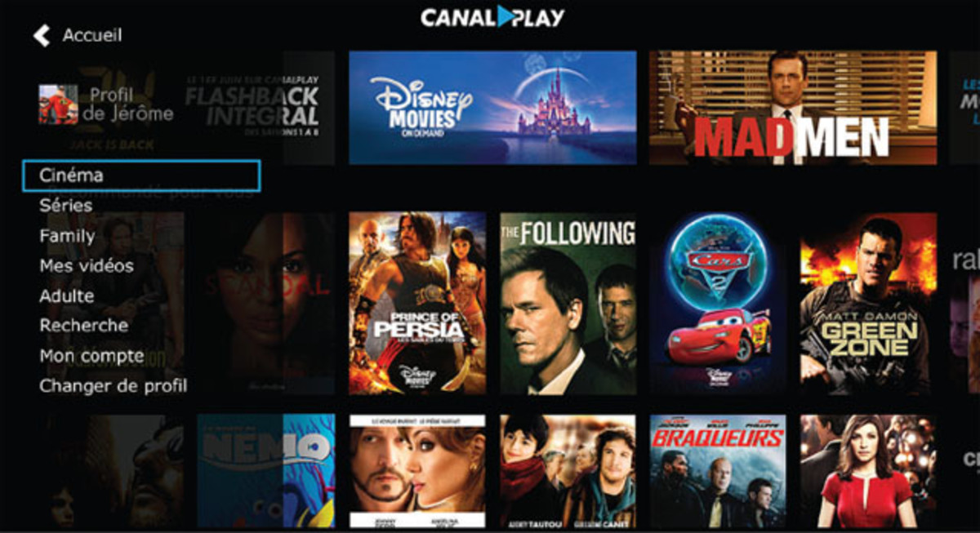980x533 pixels.
Task: Select the Cinéma menu item
Action: [141, 175]
